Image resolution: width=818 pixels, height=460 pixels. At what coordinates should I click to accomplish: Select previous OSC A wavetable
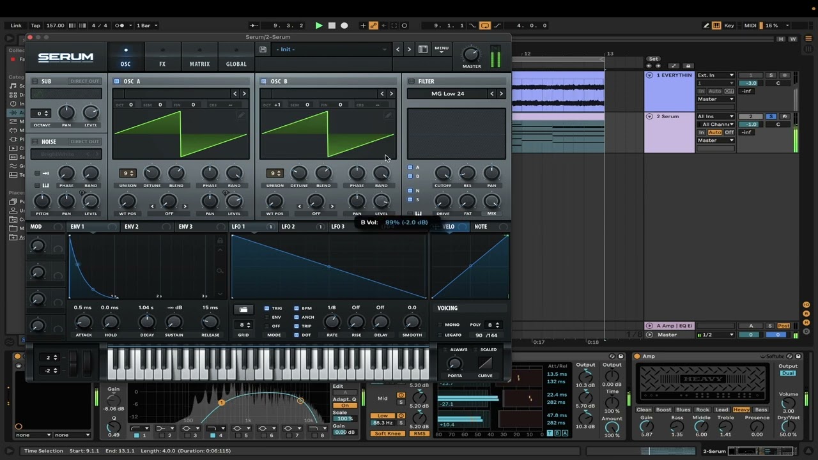coord(235,94)
